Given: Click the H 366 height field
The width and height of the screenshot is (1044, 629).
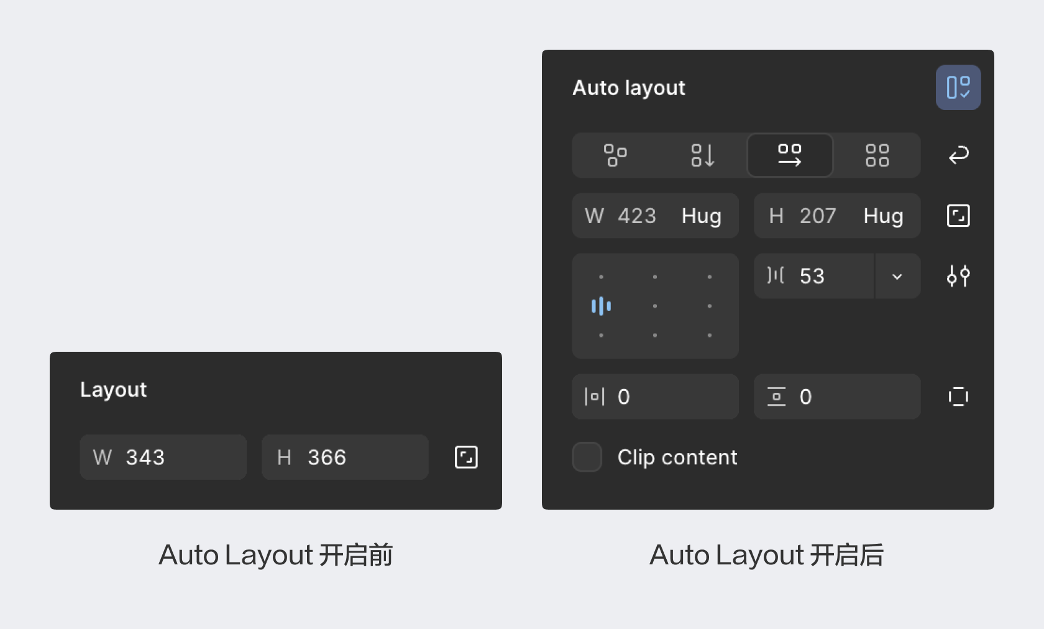Looking at the screenshot, I should [x=344, y=457].
